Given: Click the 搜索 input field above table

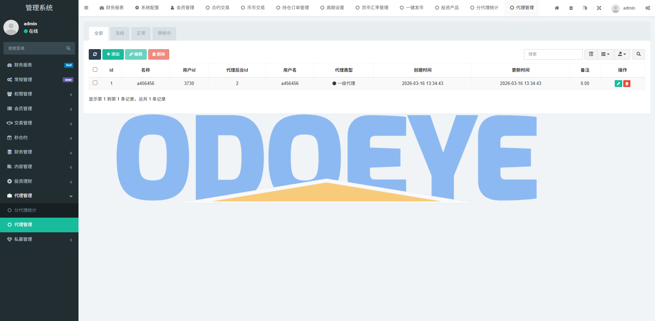Looking at the screenshot, I should point(553,54).
